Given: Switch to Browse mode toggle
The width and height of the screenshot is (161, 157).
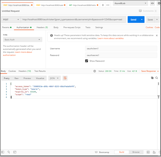Looking at the screenshot, I should 136,152.
